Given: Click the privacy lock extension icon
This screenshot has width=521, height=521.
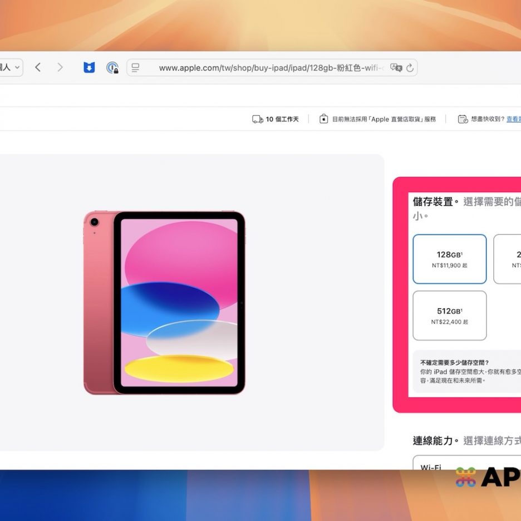Looking at the screenshot, I should pos(112,68).
